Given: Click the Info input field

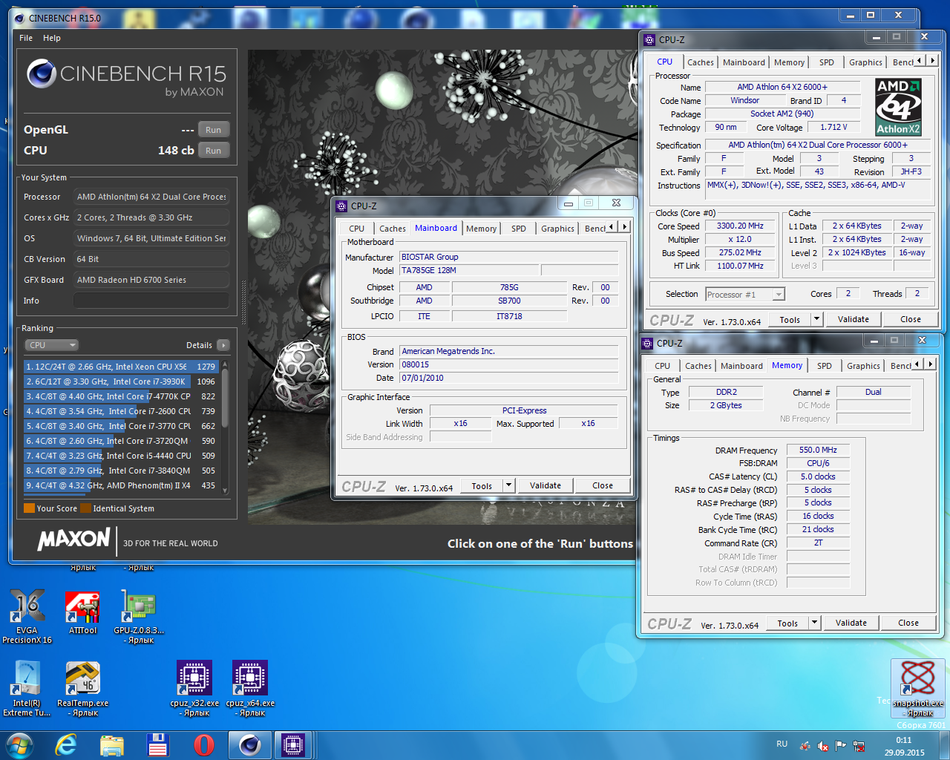Looking at the screenshot, I should (151, 301).
